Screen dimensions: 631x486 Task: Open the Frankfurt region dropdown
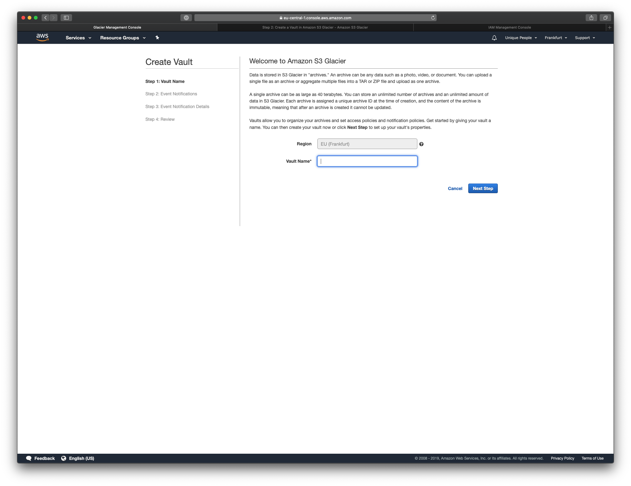tap(556, 38)
